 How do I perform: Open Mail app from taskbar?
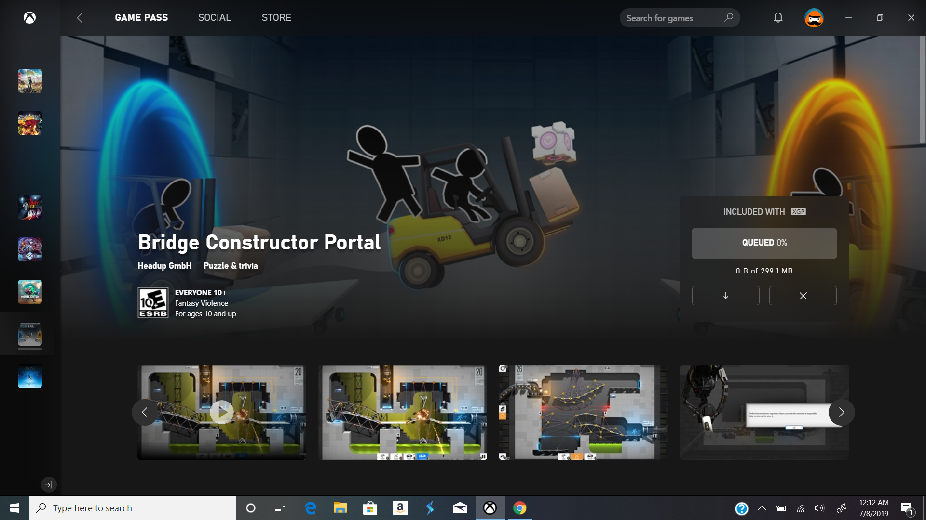pyautogui.click(x=460, y=508)
